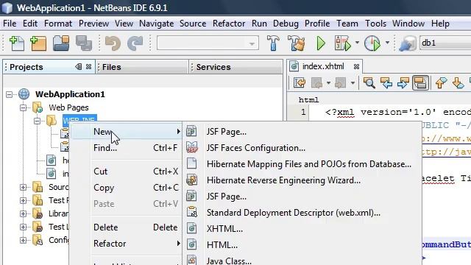Click Next Bookmark down arrow icon
This screenshot has height=265, width=471.
pyautogui.click(x=458, y=82)
